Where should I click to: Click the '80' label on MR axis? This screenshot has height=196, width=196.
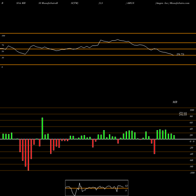click(191, 116)
